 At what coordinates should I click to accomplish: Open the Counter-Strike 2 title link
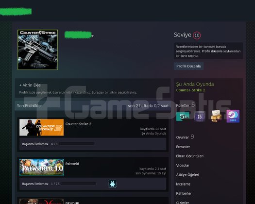78,124
